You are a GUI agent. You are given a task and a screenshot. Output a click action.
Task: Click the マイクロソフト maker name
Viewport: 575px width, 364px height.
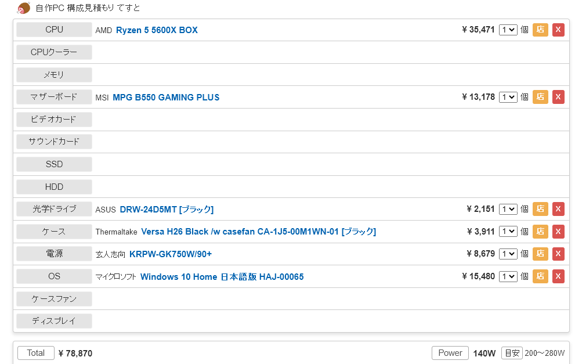point(116,277)
